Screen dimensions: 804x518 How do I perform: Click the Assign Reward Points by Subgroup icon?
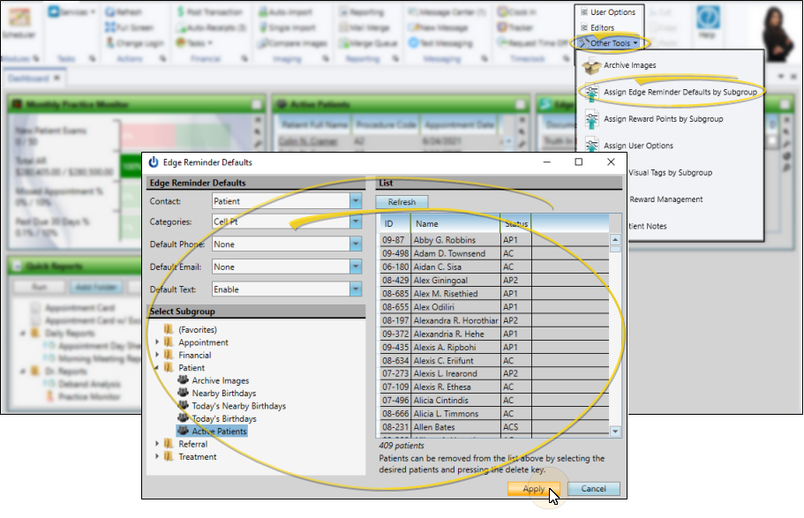(x=590, y=119)
